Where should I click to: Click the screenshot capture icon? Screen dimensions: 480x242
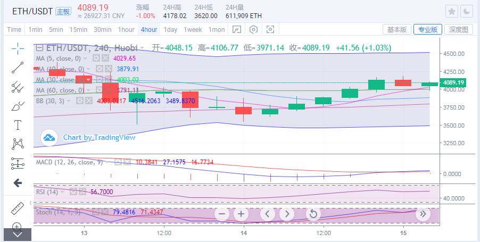tap(270, 29)
